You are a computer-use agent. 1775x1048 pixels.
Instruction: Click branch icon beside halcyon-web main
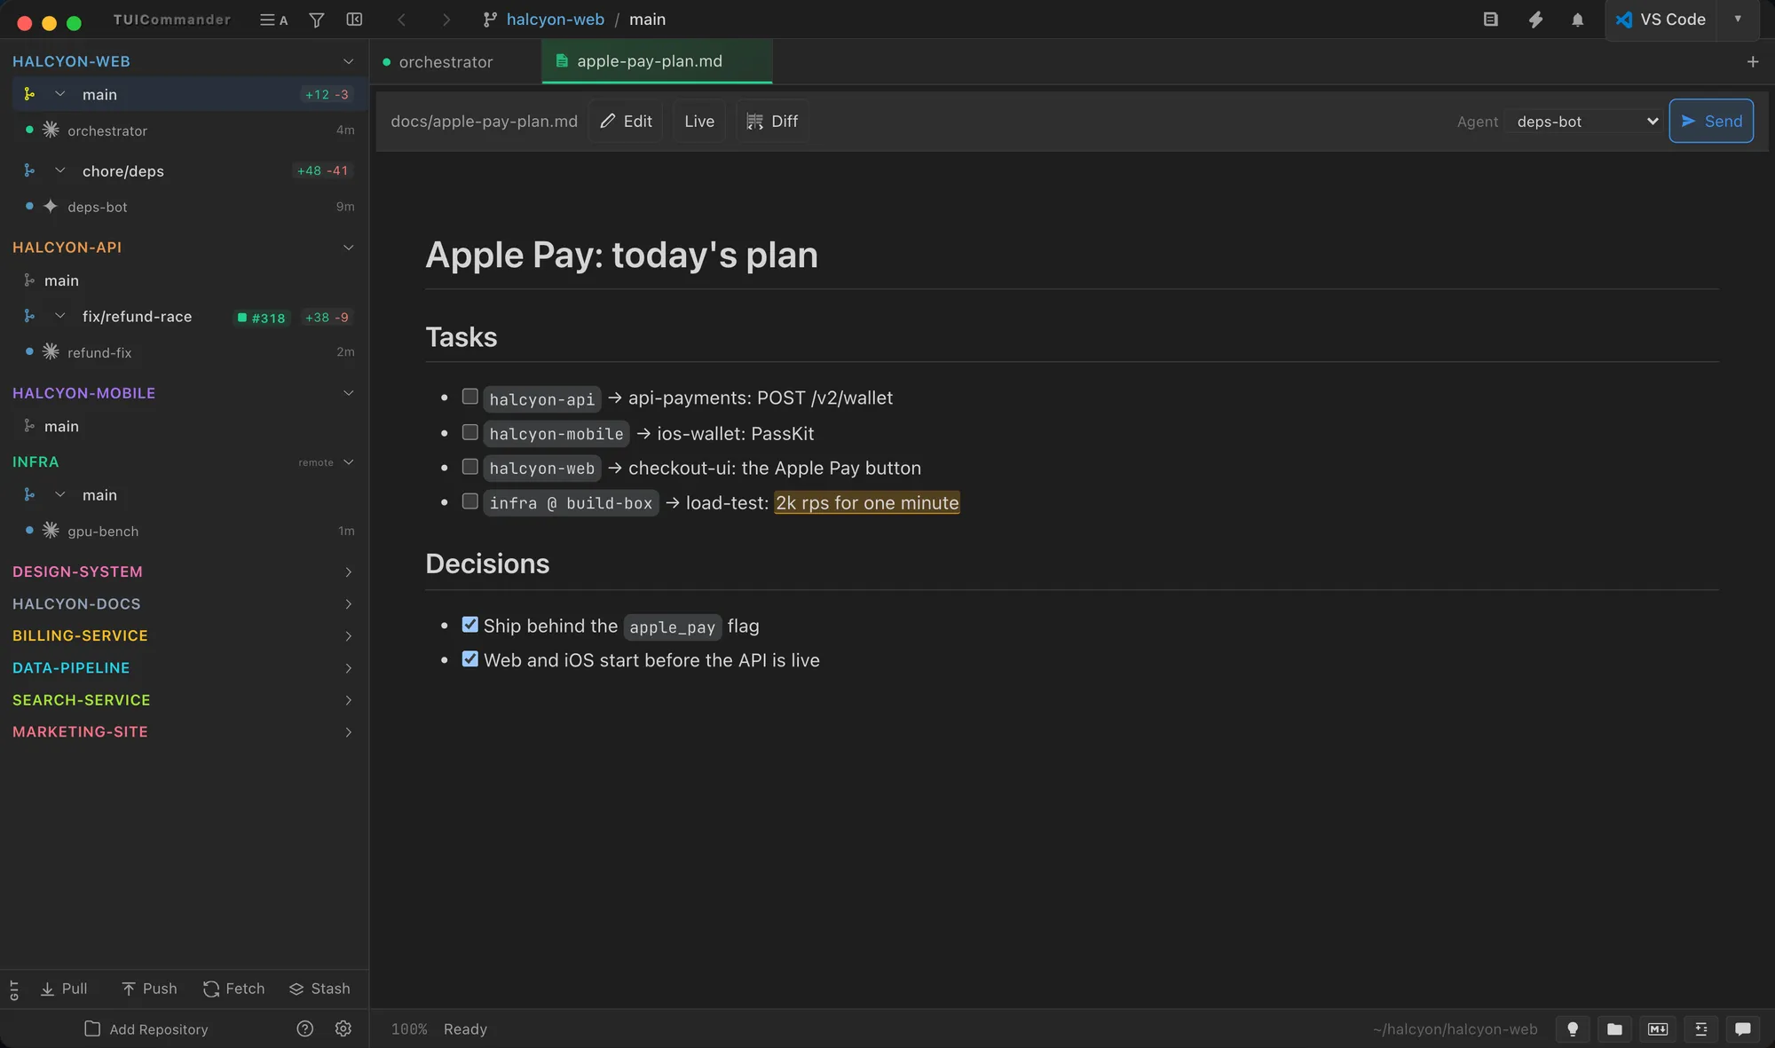point(29,94)
